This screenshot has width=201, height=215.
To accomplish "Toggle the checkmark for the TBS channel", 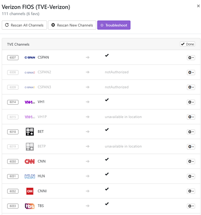I will (x=107, y=204).
